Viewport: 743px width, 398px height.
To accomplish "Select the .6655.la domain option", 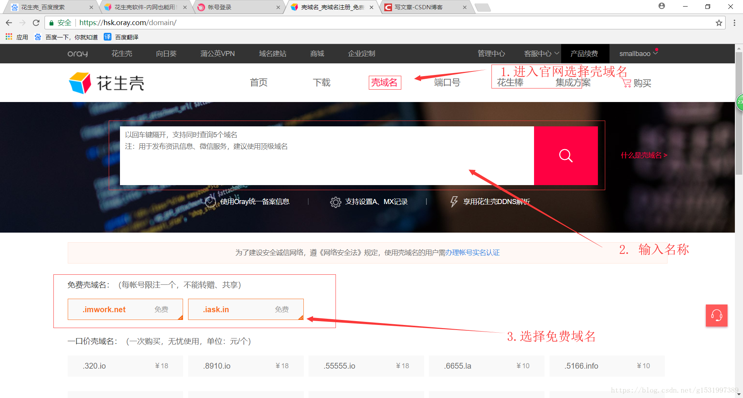I will tap(486, 366).
